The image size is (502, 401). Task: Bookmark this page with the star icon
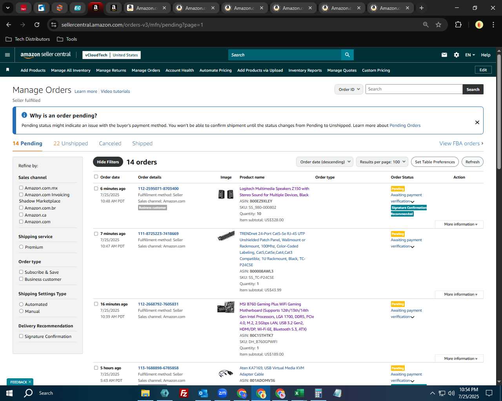(x=438, y=25)
